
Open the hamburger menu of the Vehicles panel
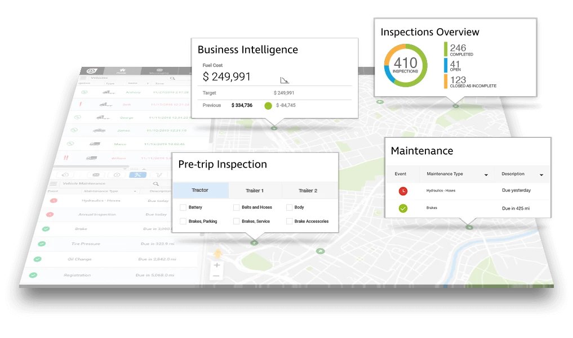tap(83, 78)
